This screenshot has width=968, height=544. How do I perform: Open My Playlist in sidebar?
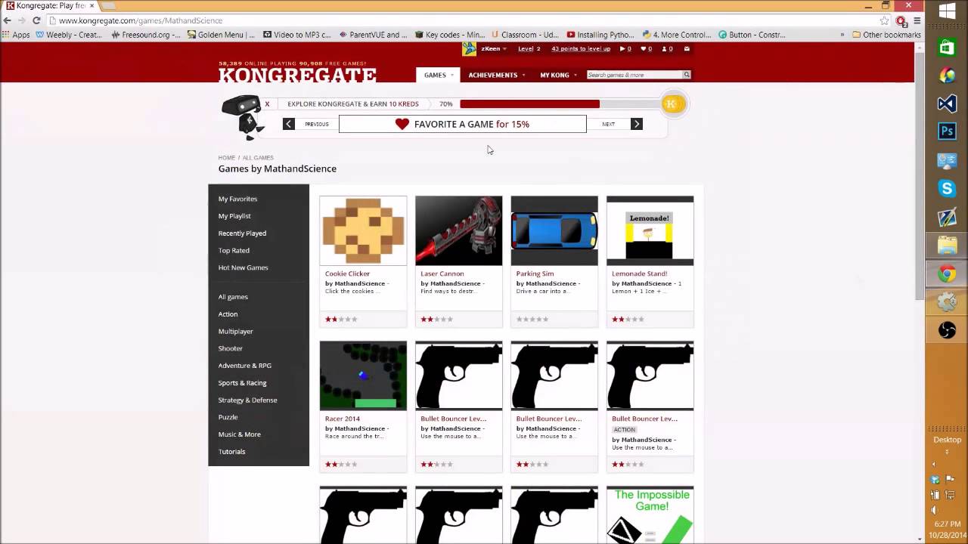click(x=234, y=216)
